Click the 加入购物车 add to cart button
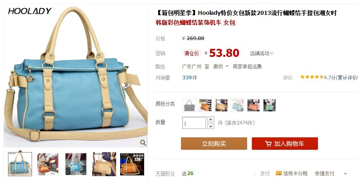Image resolution: width=358 pixels, height=179 pixels. coord(285,144)
